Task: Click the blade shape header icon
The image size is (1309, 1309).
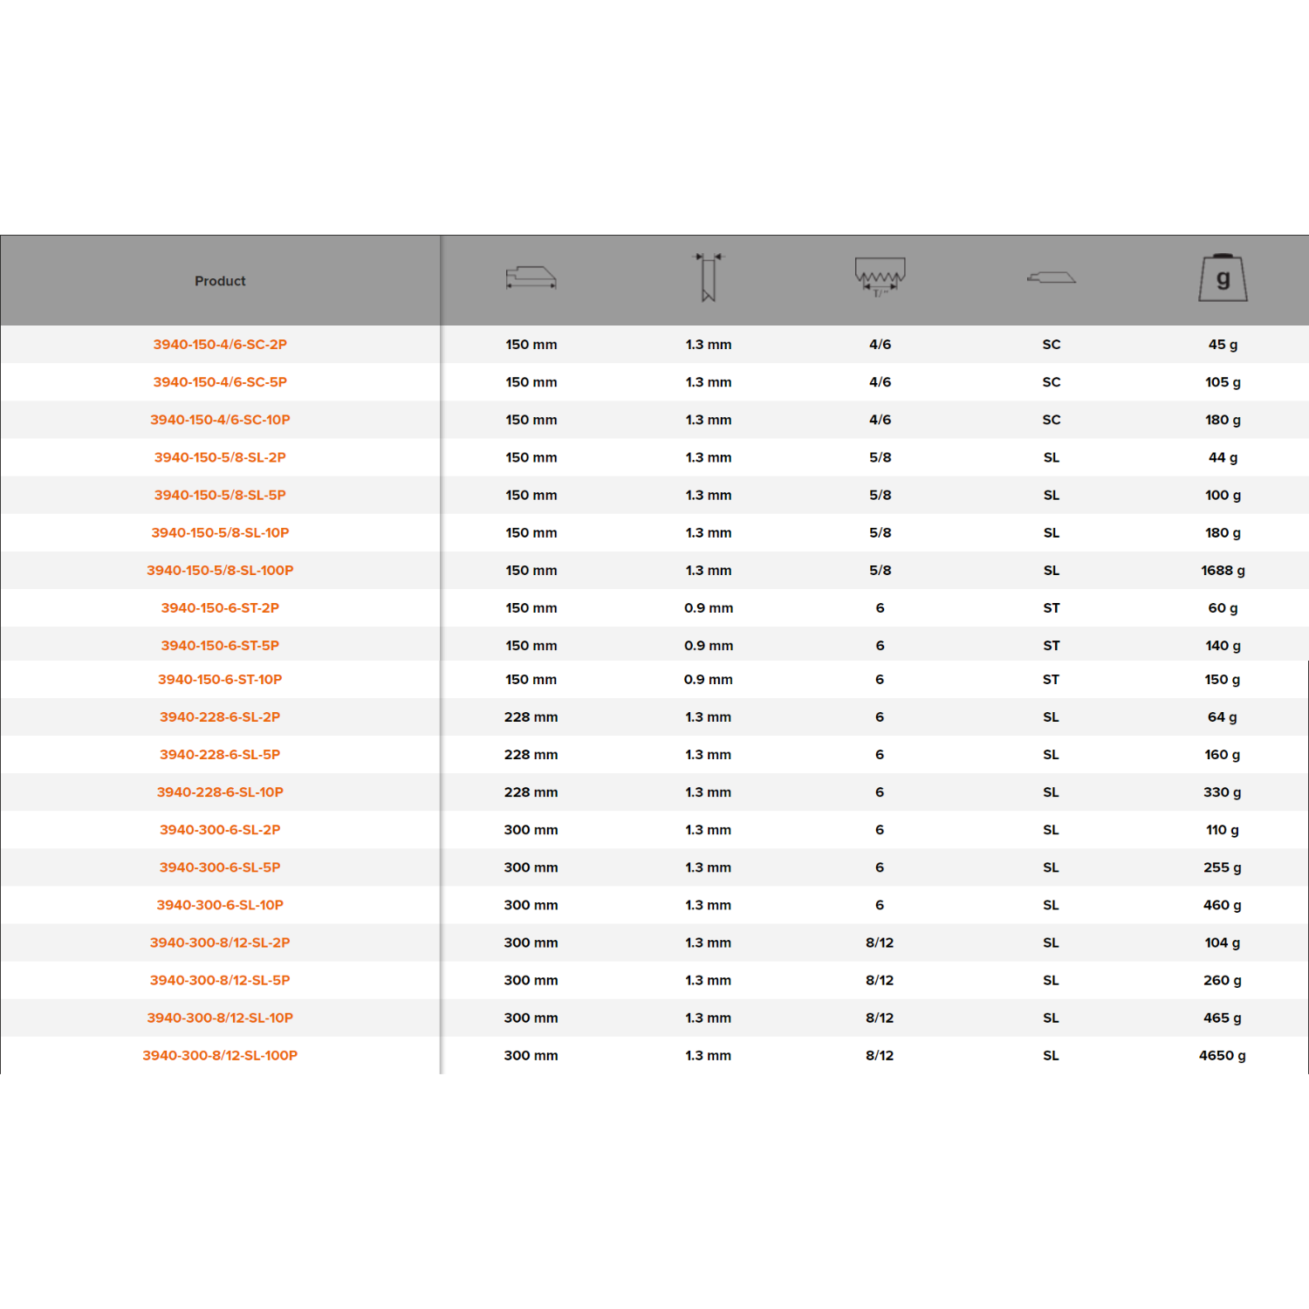Action: point(1051,278)
